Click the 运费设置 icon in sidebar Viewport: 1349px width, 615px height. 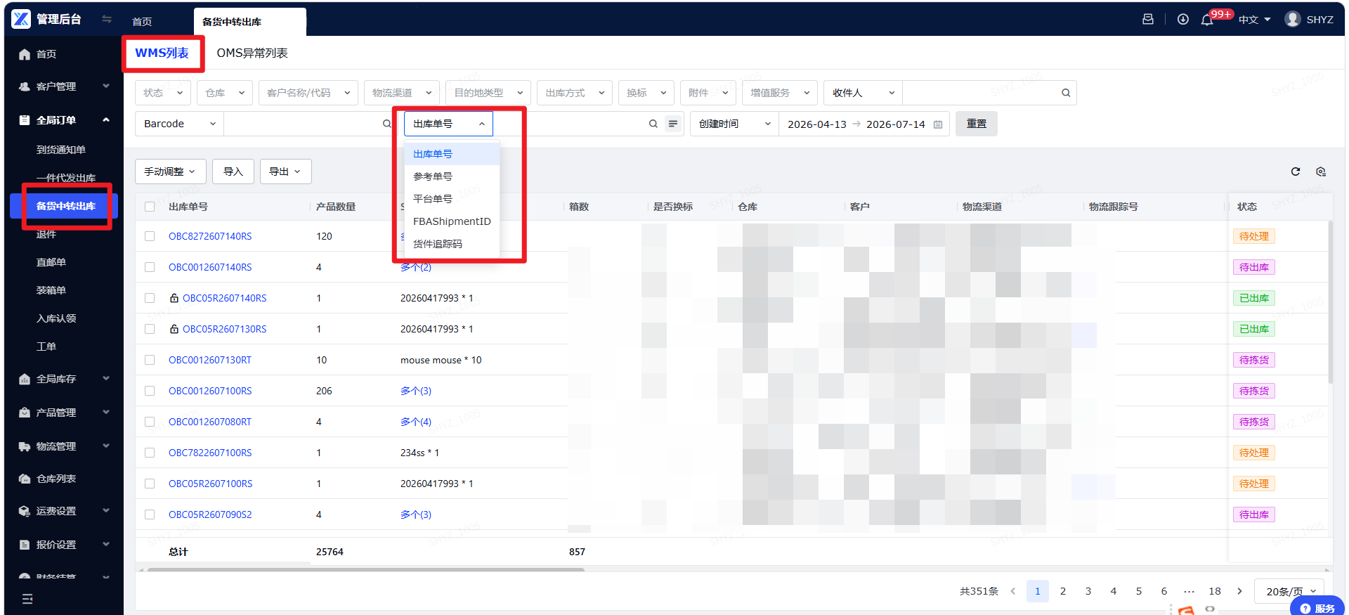[x=25, y=511]
